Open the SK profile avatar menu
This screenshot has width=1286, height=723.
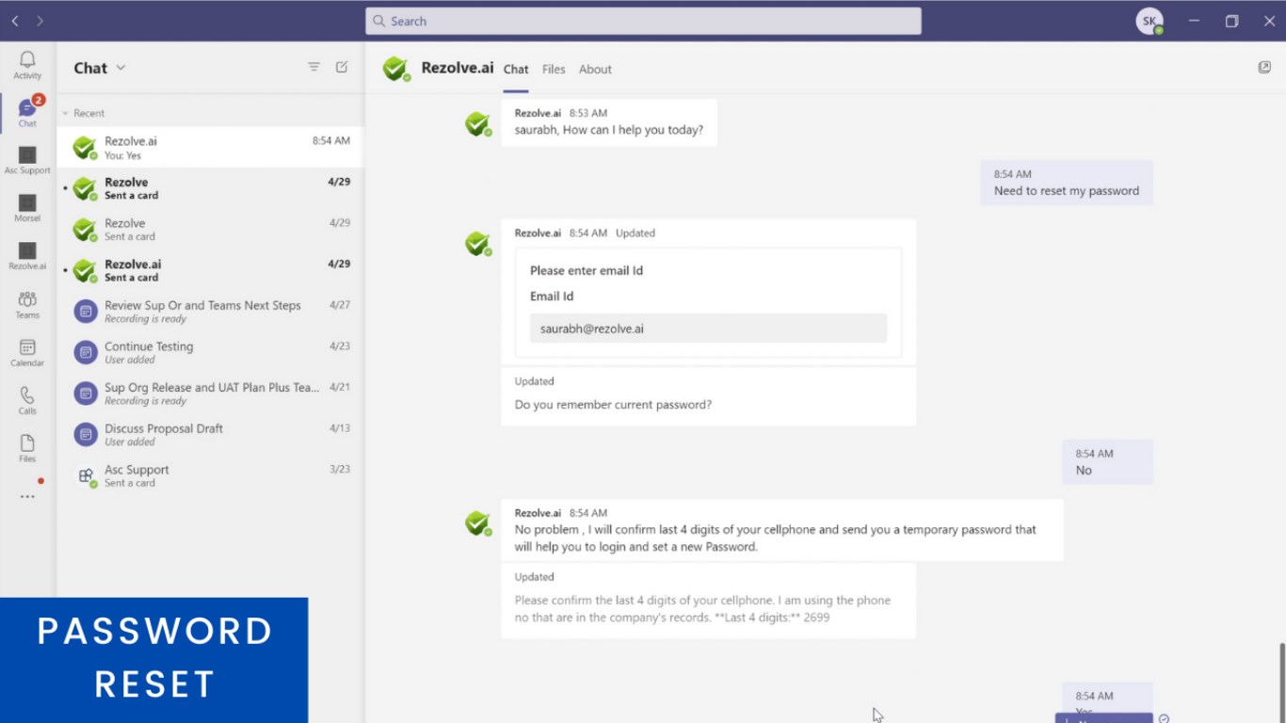point(1149,21)
